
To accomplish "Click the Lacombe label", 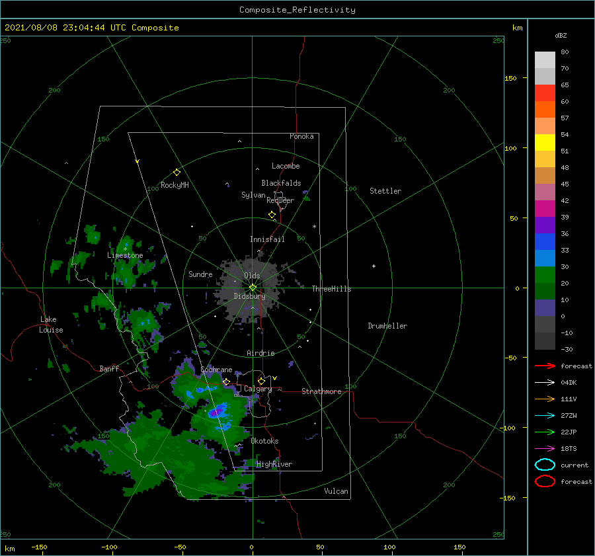I will click(286, 166).
